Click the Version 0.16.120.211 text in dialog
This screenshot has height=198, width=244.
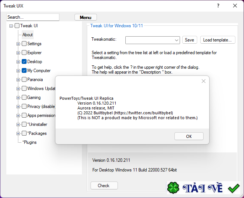(x=97, y=103)
